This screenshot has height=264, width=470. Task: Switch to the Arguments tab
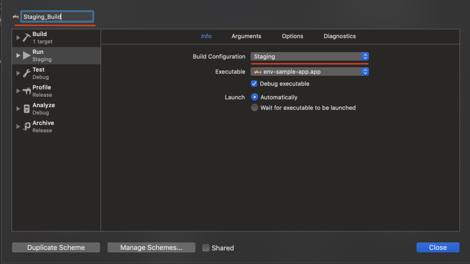point(246,36)
